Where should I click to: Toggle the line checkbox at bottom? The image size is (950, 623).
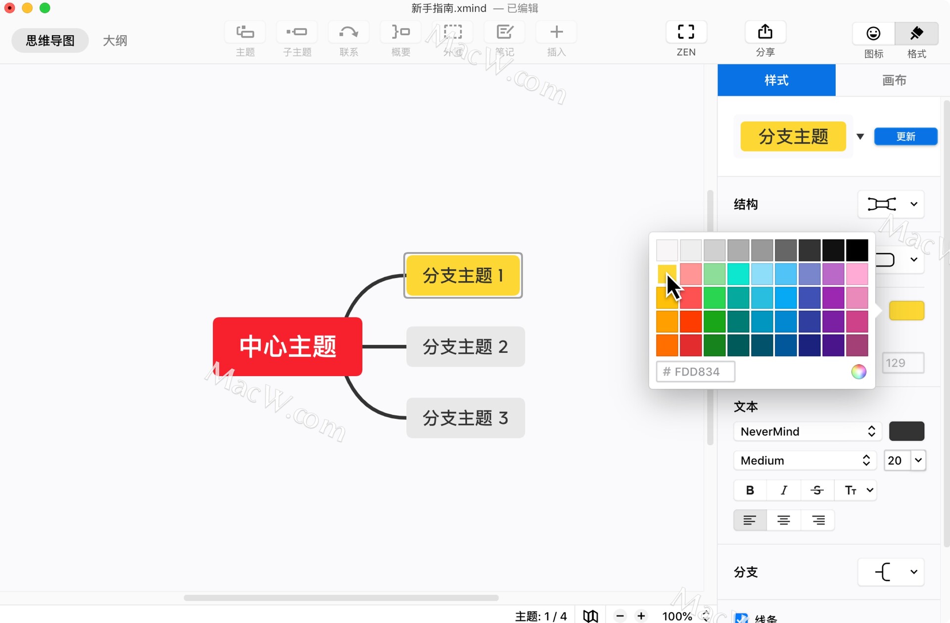click(741, 618)
